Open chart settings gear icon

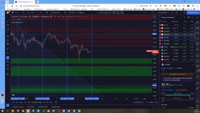[x=177, y=13]
